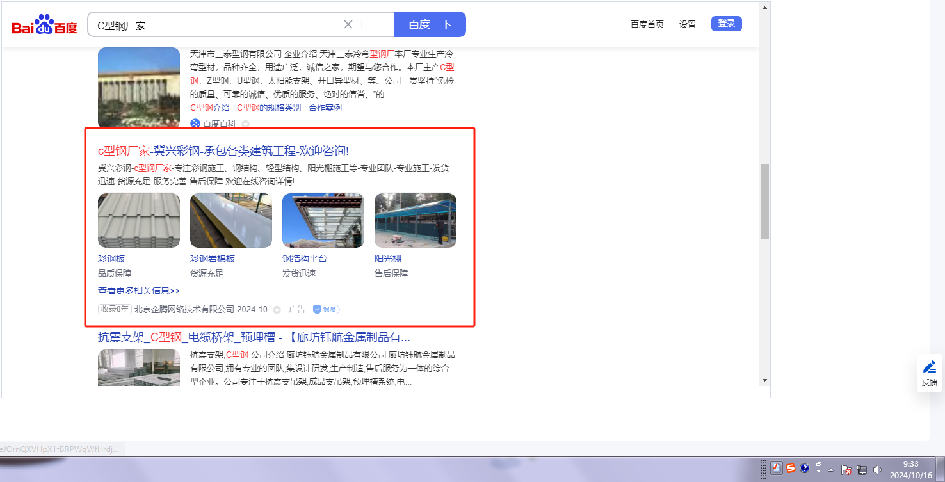Open the network connection tray icon
This screenshot has height=482, width=945.
click(x=862, y=469)
